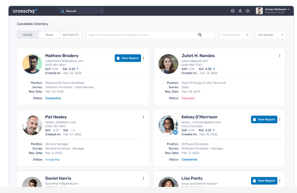Click the Assigning status for Pat Healey
The height and width of the screenshot is (193, 297).
pos(52,159)
